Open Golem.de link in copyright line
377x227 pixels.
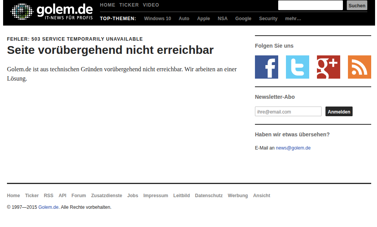pos(48,207)
